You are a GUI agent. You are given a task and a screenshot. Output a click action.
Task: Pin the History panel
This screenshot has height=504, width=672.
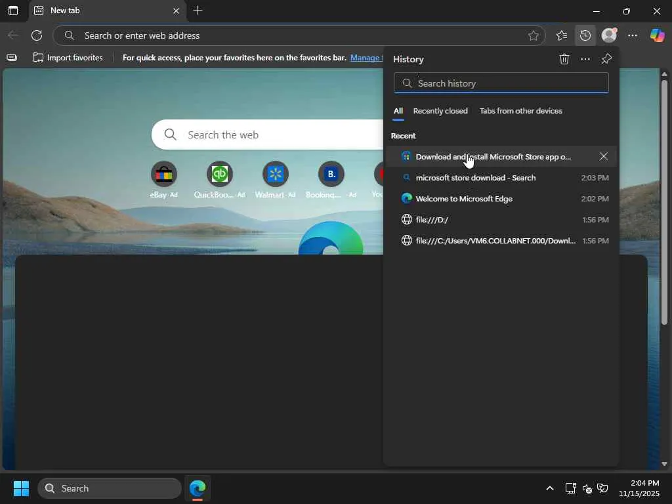pyautogui.click(x=606, y=59)
